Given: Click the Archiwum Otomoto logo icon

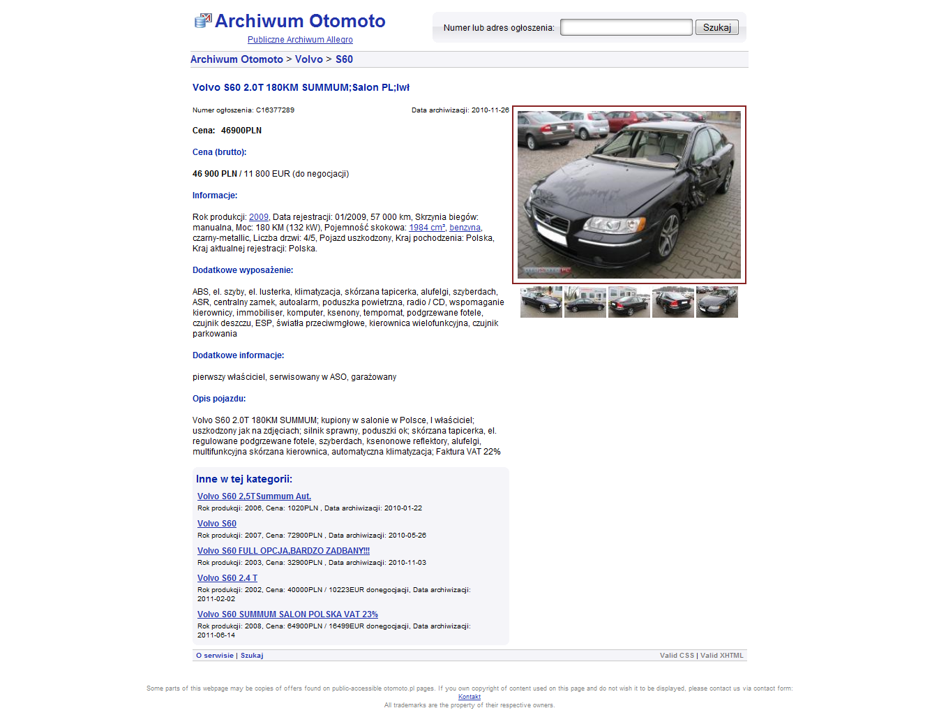Looking at the screenshot, I should point(202,21).
